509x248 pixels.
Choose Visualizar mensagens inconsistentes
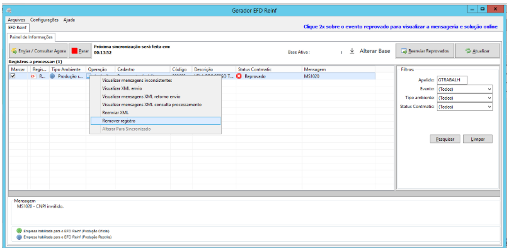156,80
